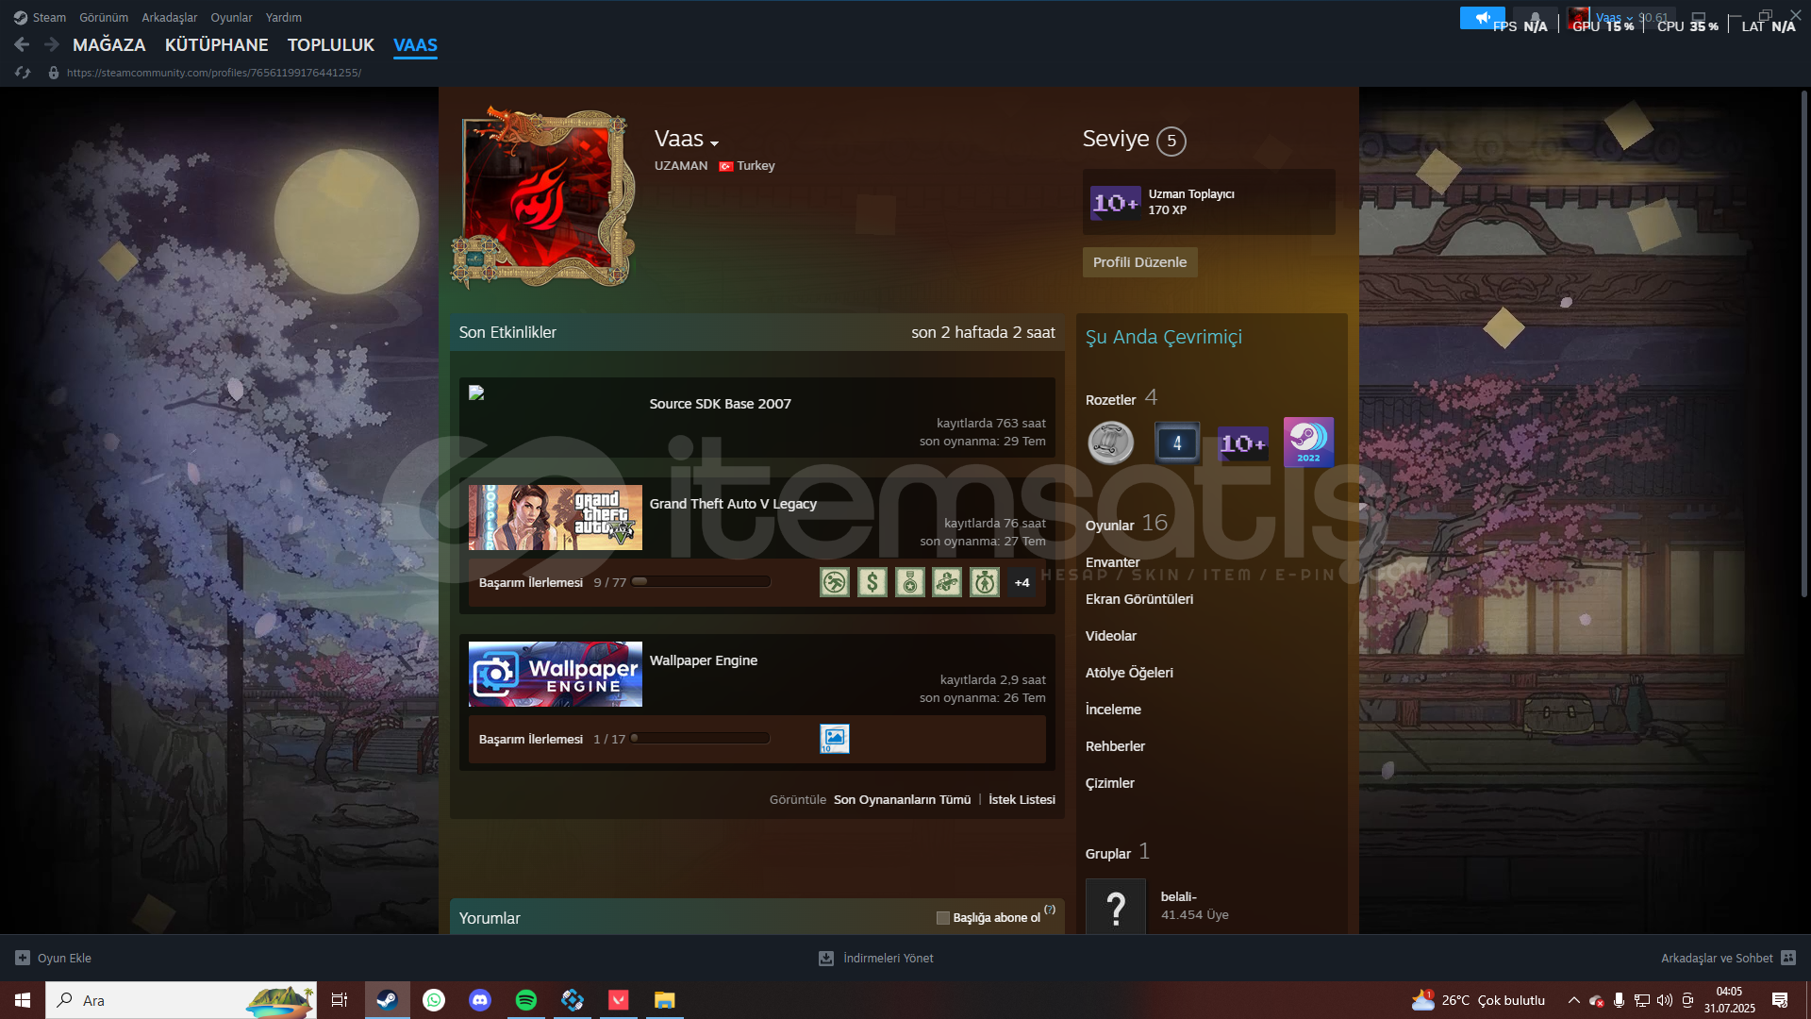Image resolution: width=1811 pixels, height=1019 pixels.
Task: Open the GTA V running-man achievement icon
Action: coord(835,582)
